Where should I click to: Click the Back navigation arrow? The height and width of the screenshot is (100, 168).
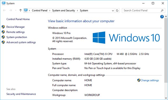coord(4,10)
